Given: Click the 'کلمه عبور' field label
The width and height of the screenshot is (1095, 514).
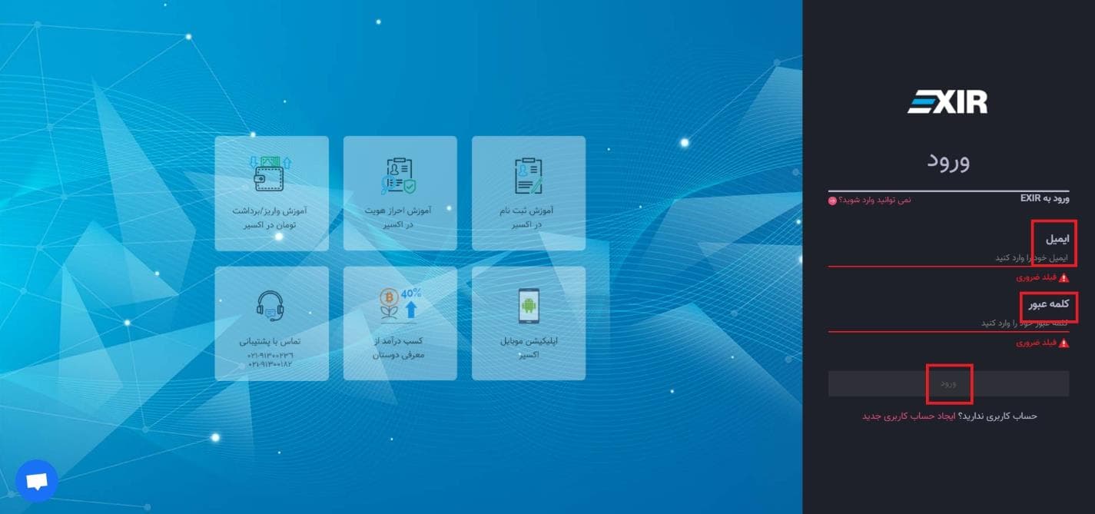Looking at the screenshot, I should (1049, 304).
